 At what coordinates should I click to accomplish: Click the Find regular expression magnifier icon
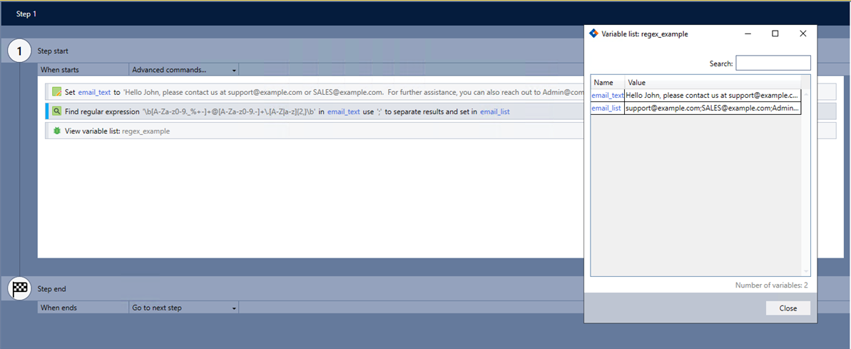tap(56, 112)
